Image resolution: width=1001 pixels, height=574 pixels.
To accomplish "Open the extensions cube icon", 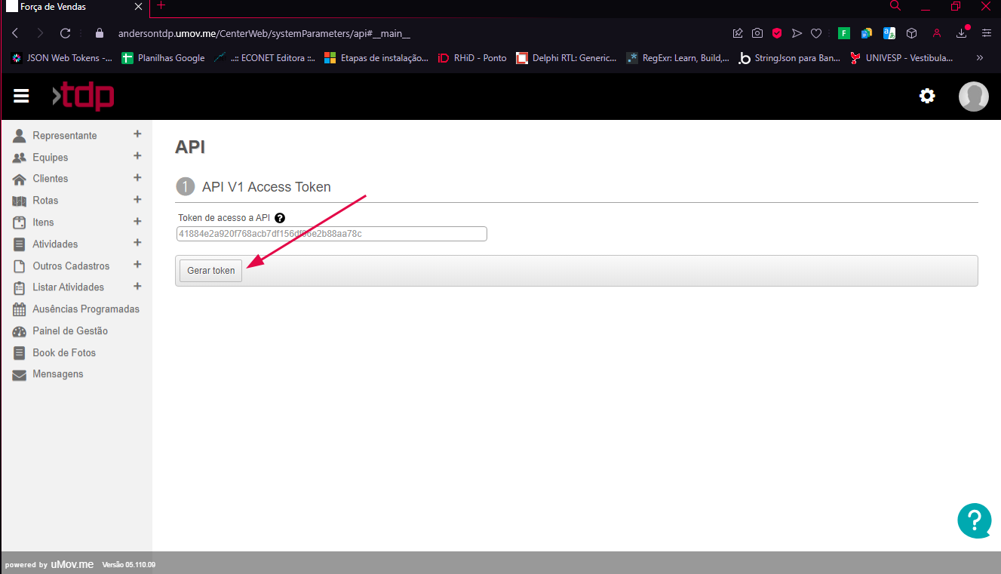I will [911, 33].
